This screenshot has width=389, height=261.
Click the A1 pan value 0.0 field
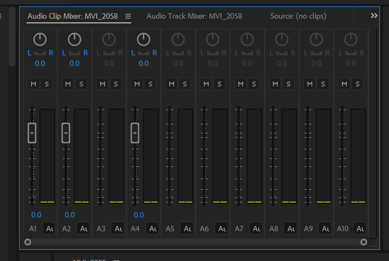pyautogui.click(x=40, y=63)
